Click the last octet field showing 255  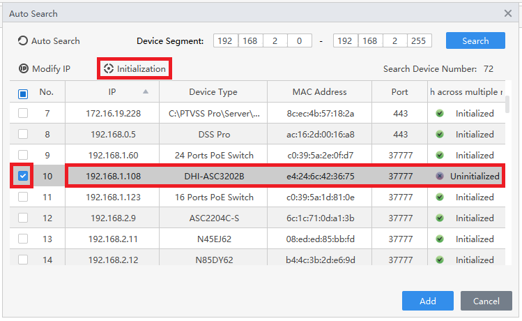[x=419, y=41]
